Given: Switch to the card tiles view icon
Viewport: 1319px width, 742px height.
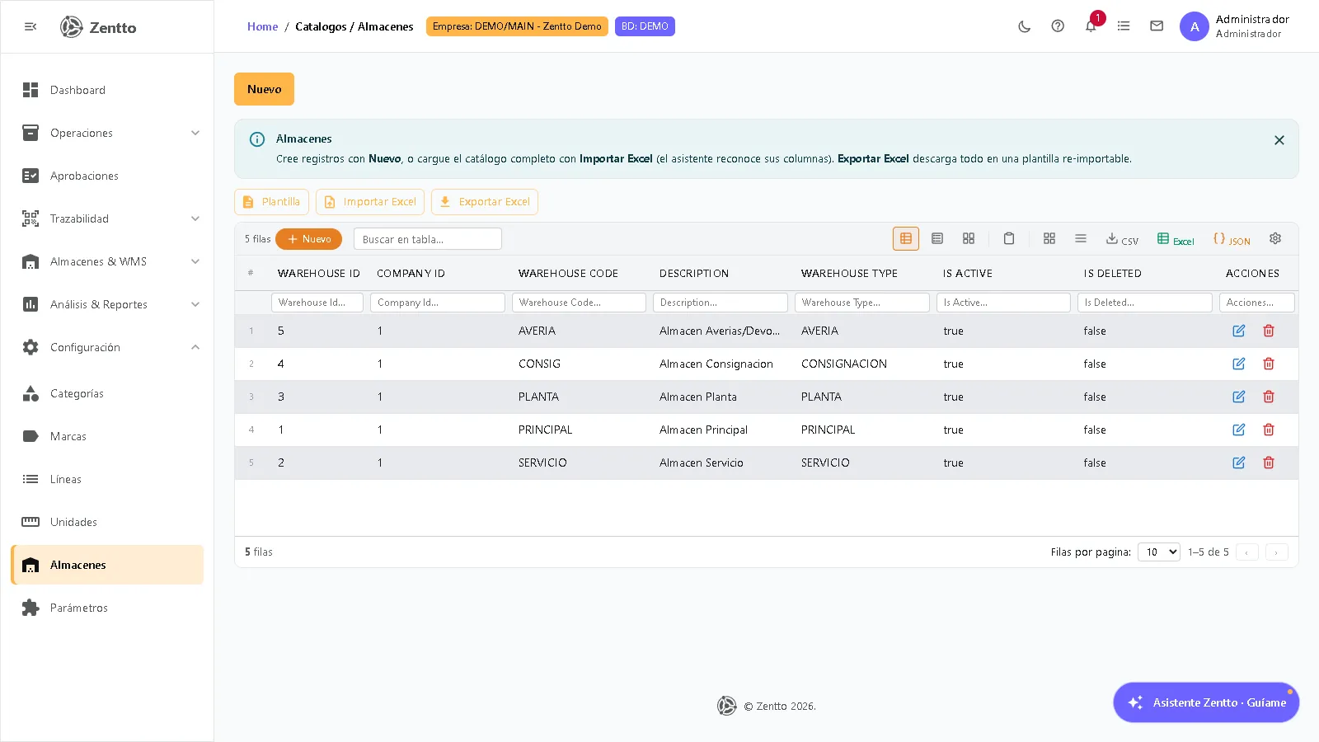Looking at the screenshot, I should 969,238.
